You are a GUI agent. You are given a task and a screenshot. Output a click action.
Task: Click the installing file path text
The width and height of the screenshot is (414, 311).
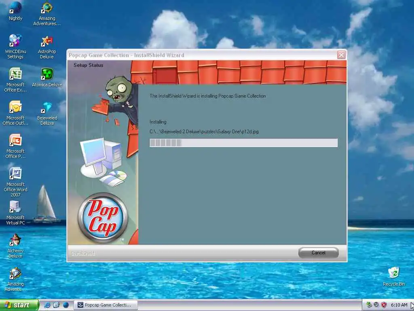[204, 132]
